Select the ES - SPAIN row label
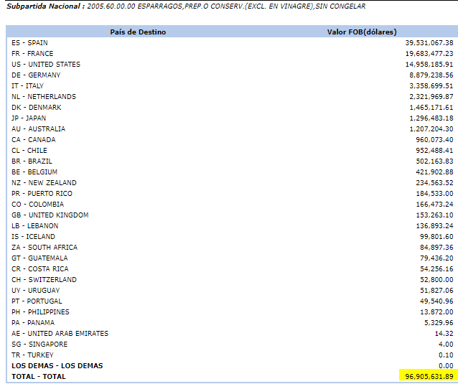Image resolution: width=458 pixels, height=384 pixels. [29, 43]
